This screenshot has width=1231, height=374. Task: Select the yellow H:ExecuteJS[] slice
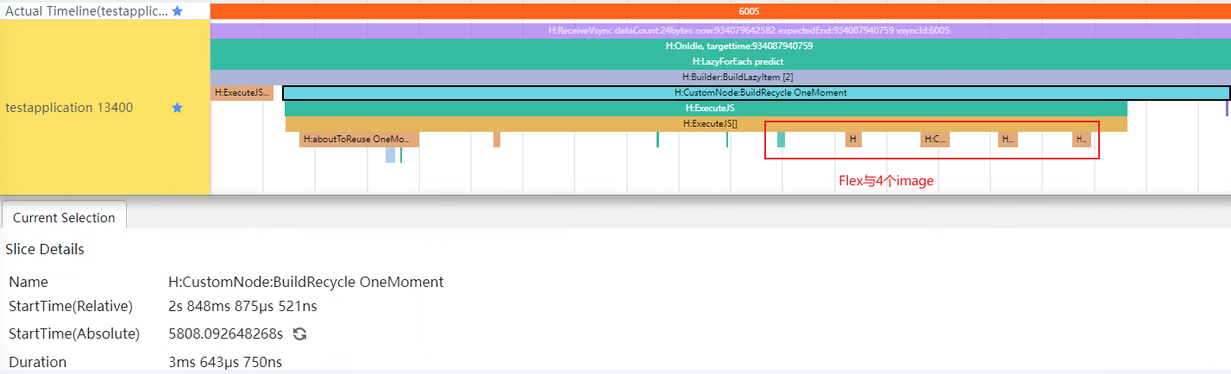[706, 123]
